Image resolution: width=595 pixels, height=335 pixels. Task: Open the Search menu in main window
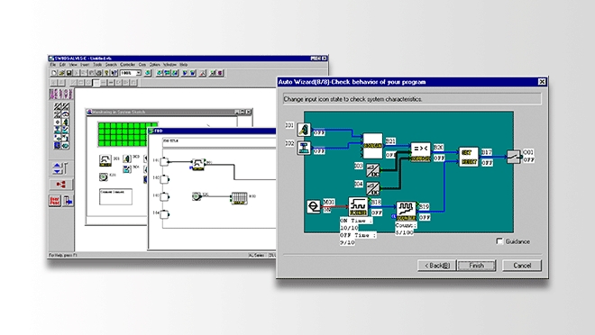tap(111, 65)
